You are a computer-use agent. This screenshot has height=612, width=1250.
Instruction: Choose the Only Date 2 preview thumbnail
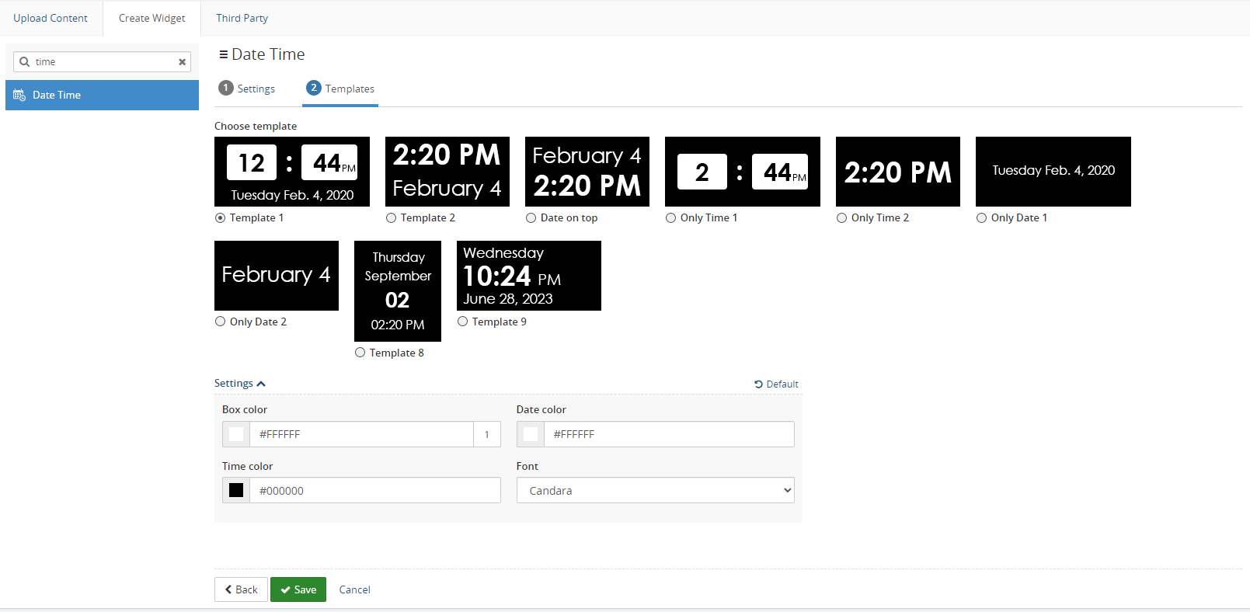click(x=277, y=276)
